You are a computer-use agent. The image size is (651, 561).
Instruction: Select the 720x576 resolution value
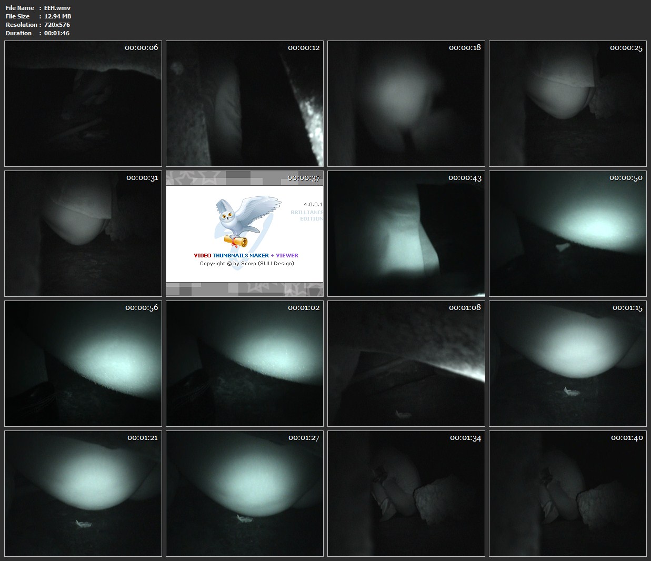57,25
